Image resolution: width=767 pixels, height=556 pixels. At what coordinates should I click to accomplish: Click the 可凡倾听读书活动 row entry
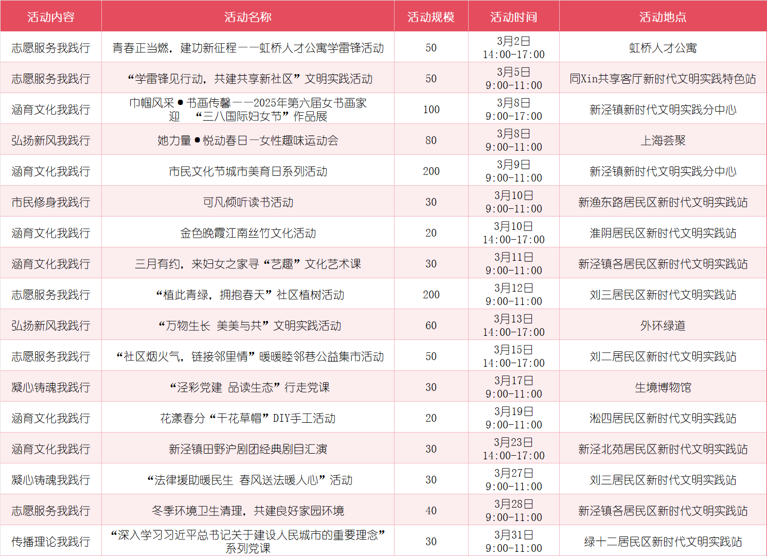click(248, 202)
